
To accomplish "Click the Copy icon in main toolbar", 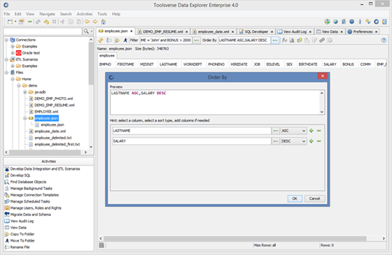I will pos(71,22).
